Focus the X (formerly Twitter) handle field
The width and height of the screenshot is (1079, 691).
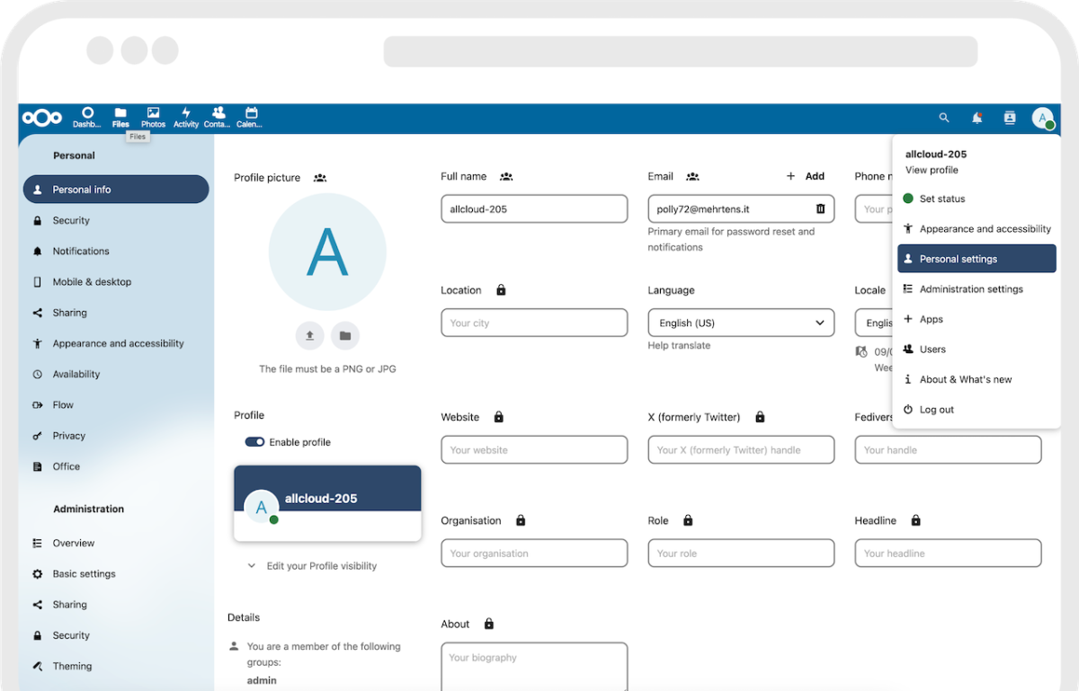coord(741,449)
